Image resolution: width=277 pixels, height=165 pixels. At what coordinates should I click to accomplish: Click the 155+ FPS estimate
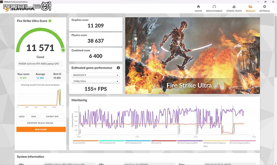coord(96,89)
